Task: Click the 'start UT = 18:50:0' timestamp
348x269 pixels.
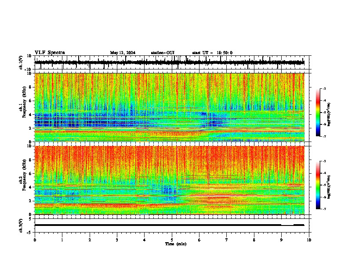Action: tap(212, 53)
